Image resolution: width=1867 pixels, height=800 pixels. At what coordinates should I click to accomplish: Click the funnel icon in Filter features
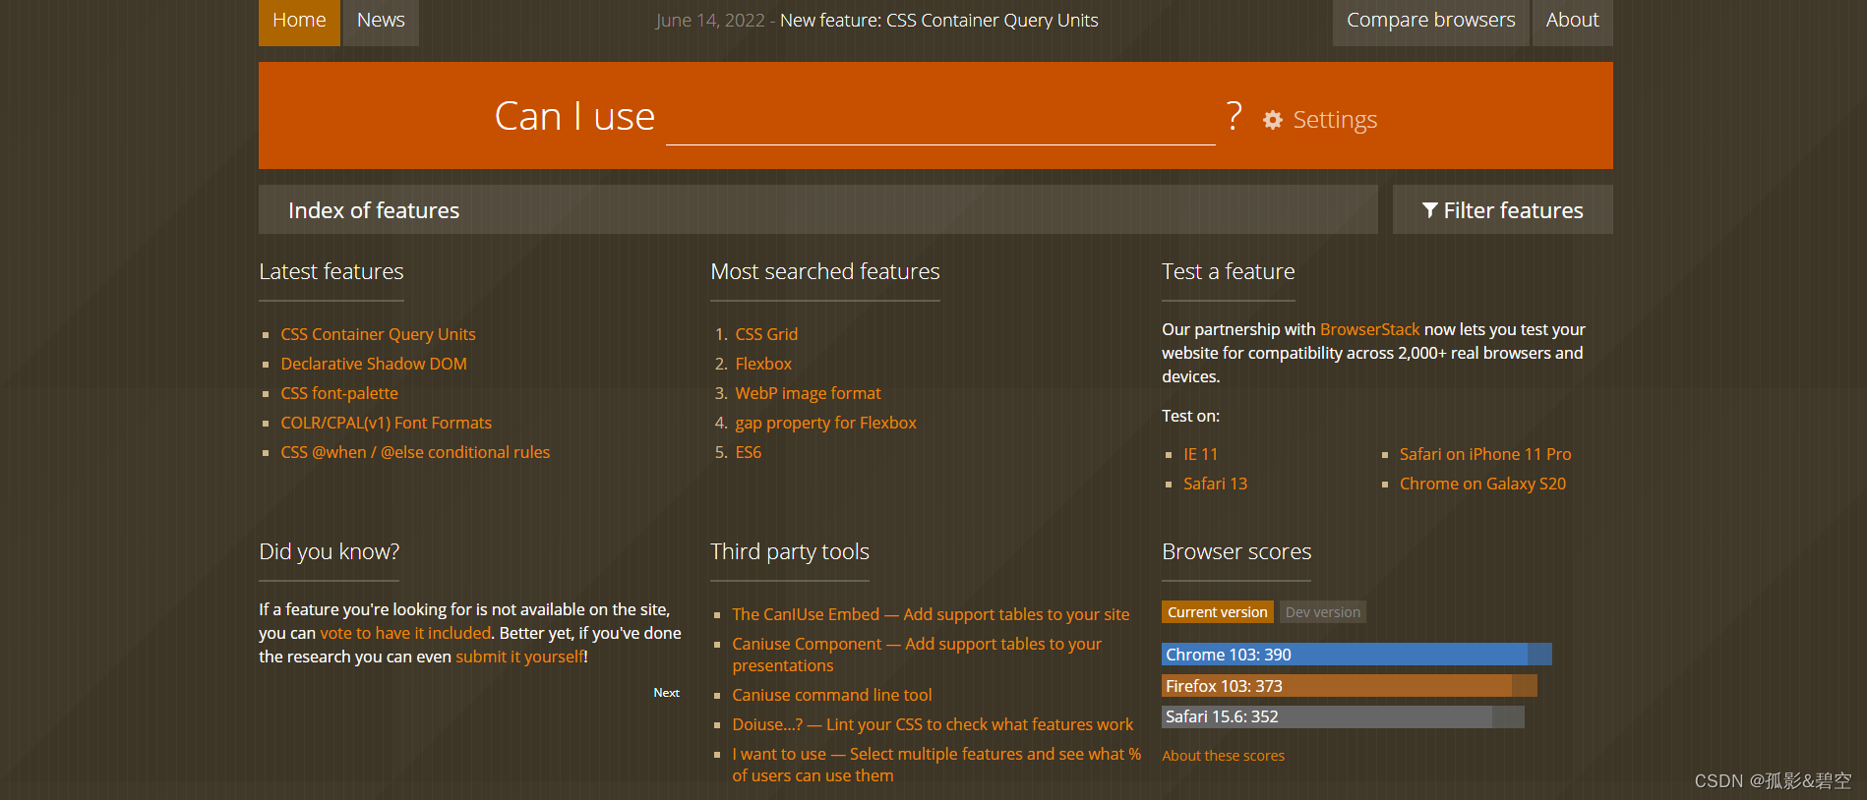tap(1430, 210)
